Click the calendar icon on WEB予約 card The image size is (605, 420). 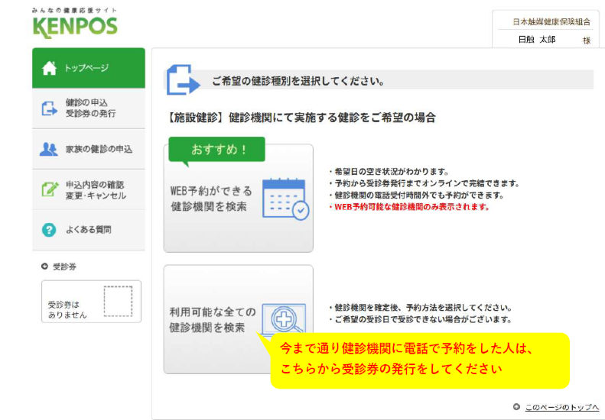tap(285, 199)
